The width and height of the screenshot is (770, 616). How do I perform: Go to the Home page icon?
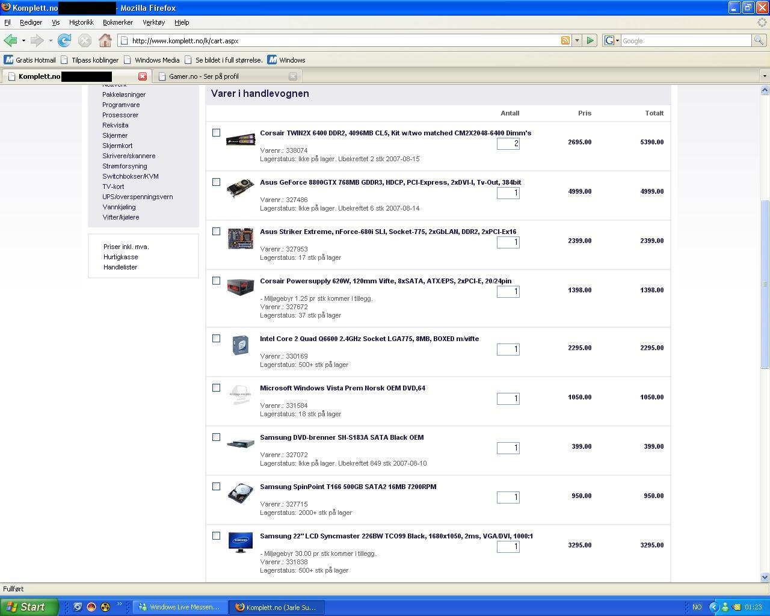pyautogui.click(x=105, y=40)
